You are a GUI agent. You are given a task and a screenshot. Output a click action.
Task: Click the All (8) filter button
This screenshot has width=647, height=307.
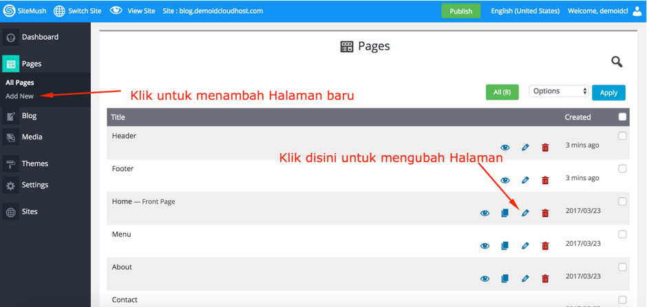point(502,93)
